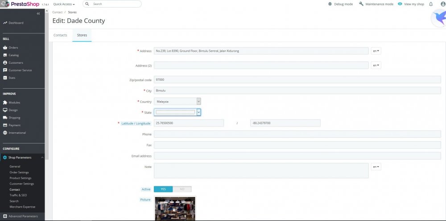Click the Note text area
The height and width of the screenshot is (221, 446).
pos(261,171)
